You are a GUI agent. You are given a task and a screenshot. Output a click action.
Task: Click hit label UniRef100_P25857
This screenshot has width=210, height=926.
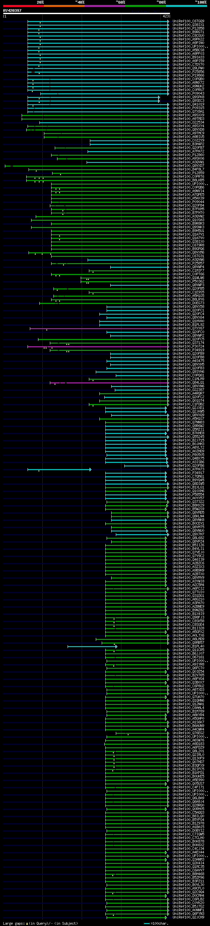tap(188, 263)
